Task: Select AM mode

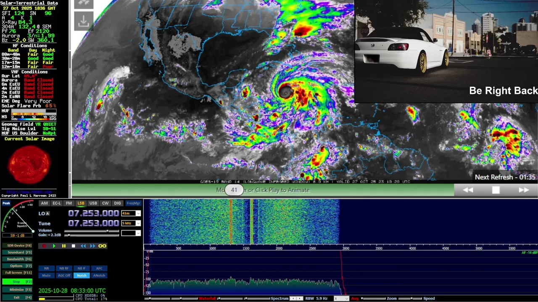Action: point(44,203)
